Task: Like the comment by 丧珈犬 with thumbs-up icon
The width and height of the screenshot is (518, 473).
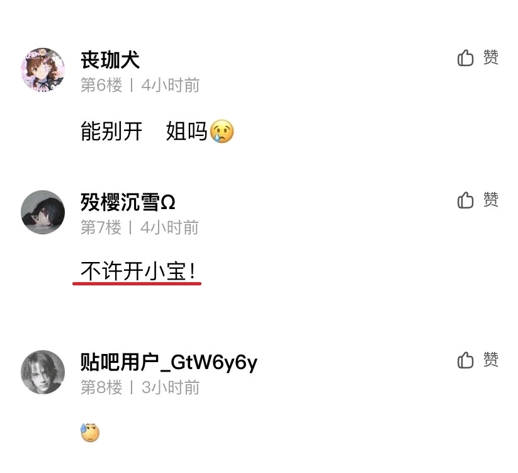Action: tap(466, 58)
